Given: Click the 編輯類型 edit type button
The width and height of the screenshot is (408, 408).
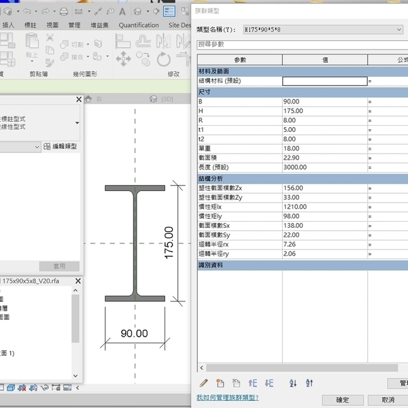Looking at the screenshot, I should [61, 146].
